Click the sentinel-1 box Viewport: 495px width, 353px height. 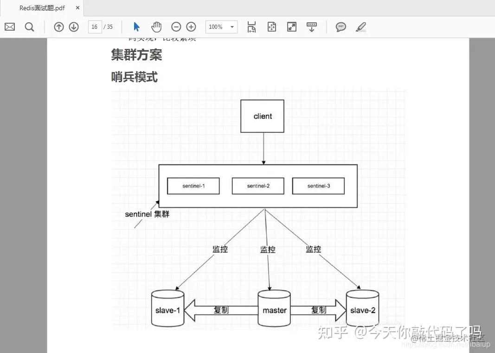point(193,186)
